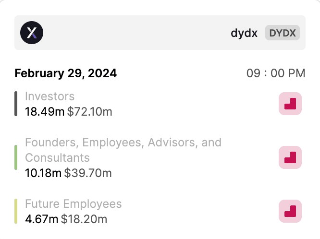This screenshot has height=239, width=320.
Task: Click the Founders, Employees, Advisors, and Consultants label
Action: pos(123,150)
